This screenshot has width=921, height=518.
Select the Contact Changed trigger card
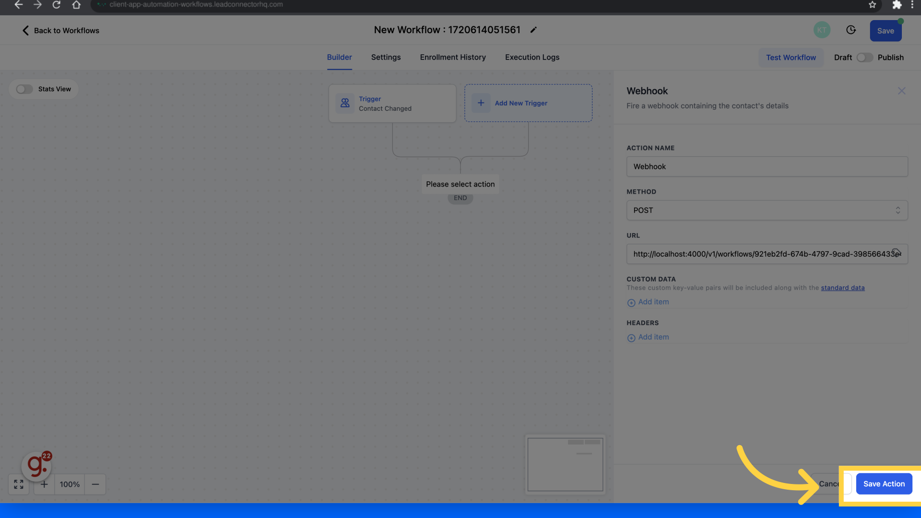[x=392, y=104]
